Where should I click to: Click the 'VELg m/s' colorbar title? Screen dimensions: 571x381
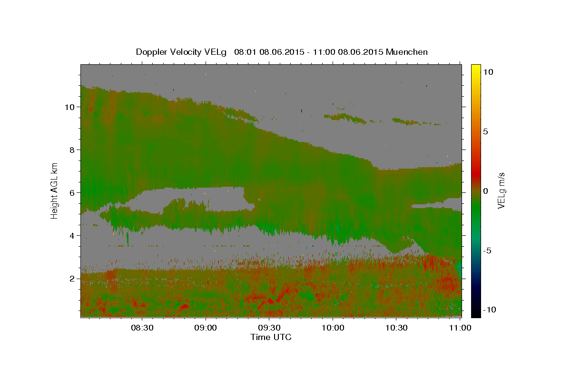click(501, 190)
